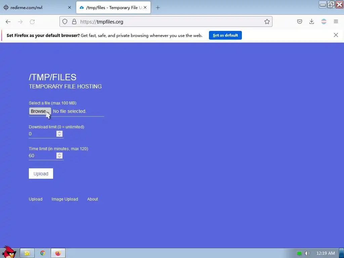Go back with the back arrow

8,22
